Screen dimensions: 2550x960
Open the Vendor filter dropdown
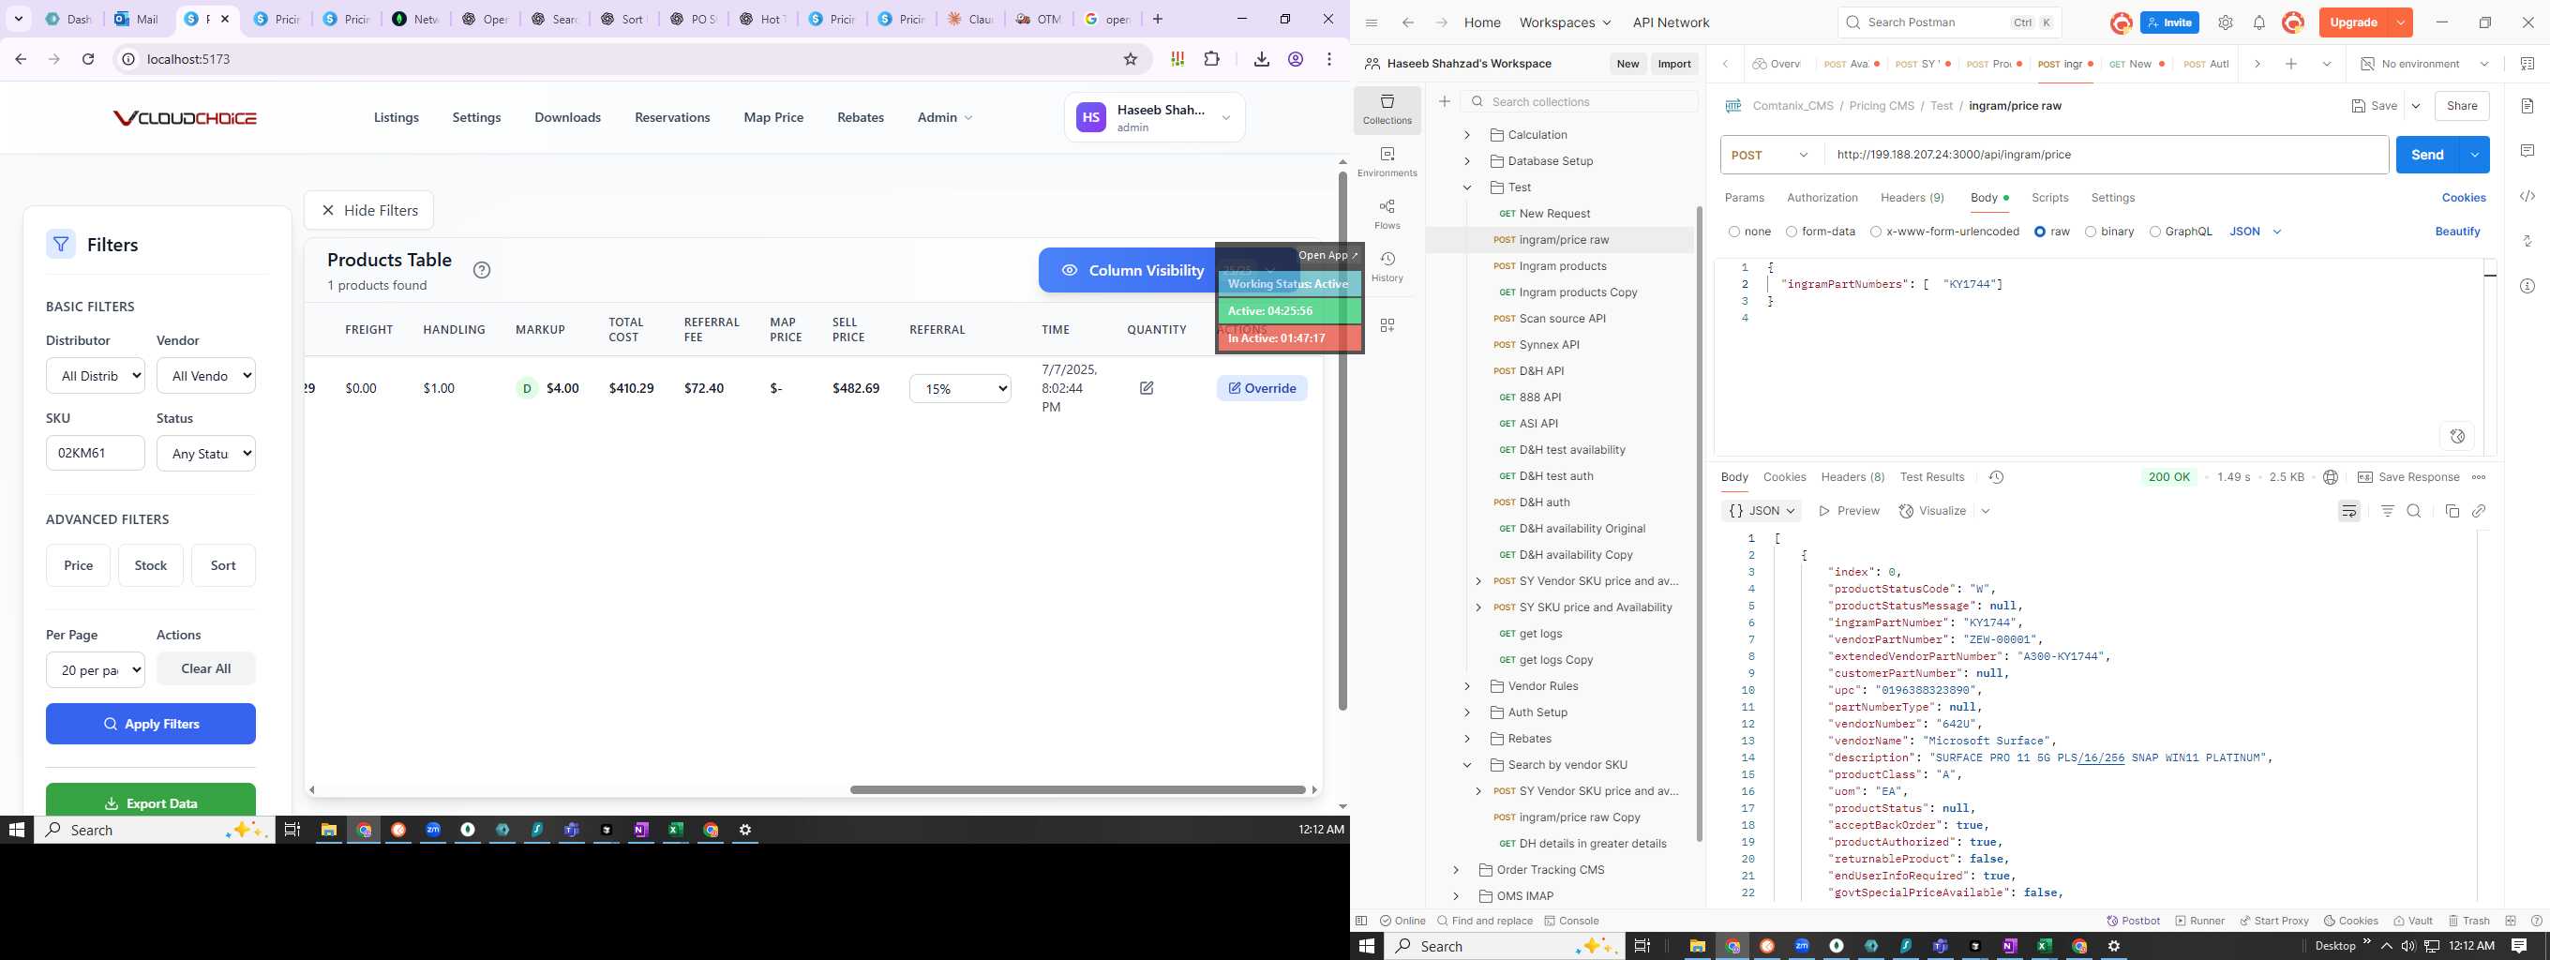tap(206, 375)
